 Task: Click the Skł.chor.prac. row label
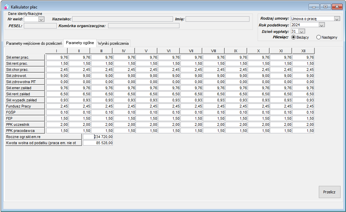[x=25, y=70]
